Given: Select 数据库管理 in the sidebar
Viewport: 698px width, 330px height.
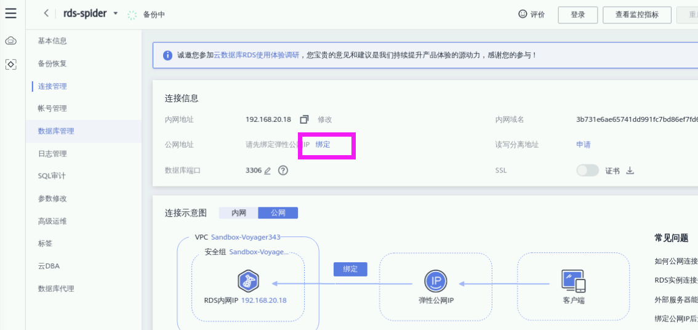Looking at the screenshot, I should click(56, 131).
